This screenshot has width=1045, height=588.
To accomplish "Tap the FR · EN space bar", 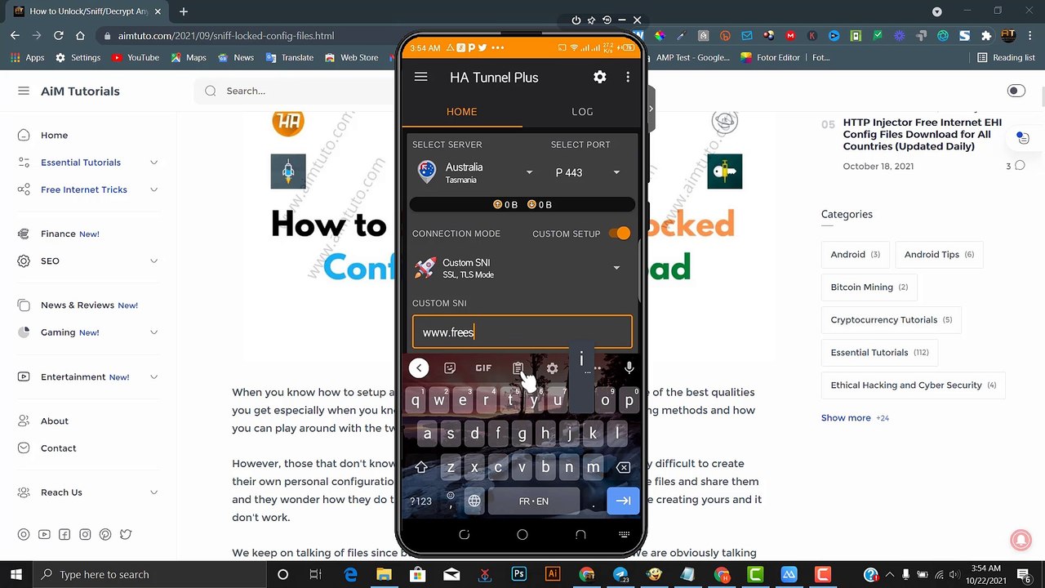I will click(534, 501).
